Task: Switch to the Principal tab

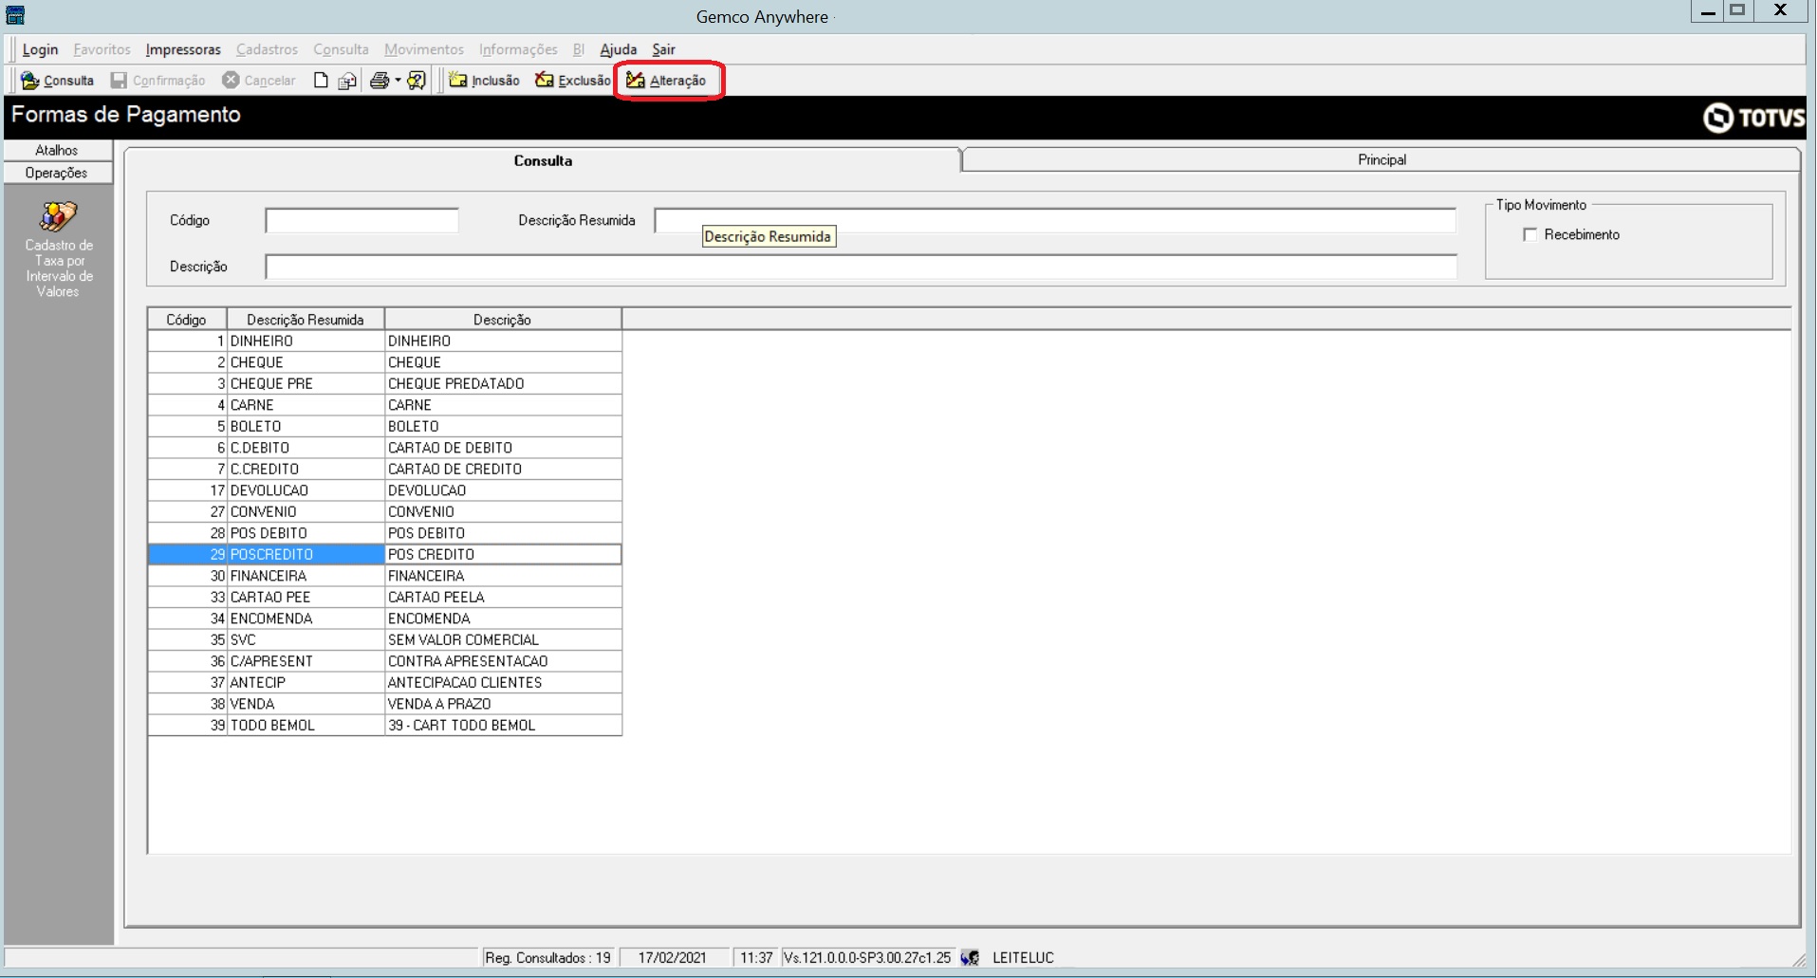Action: (1381, 159)
